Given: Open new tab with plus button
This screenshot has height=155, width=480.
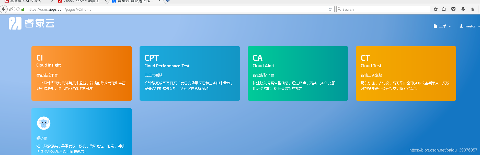Looking at the screenshot, I should (168, 1).
